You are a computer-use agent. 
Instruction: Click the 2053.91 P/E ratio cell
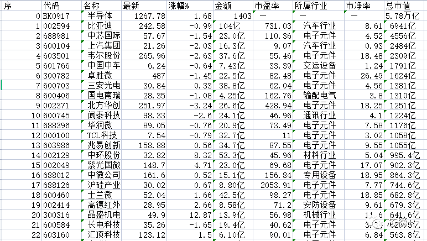coord(273,185)
